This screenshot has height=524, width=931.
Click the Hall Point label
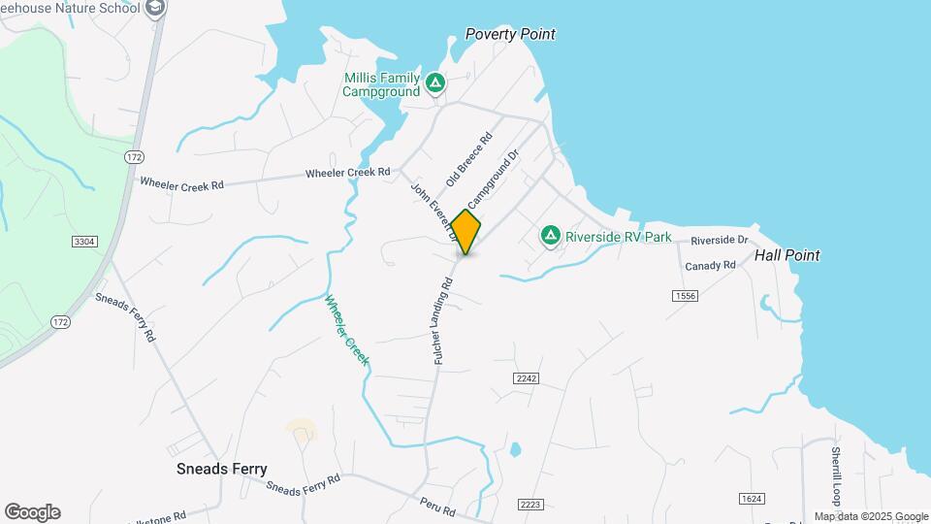coord(787,255)
